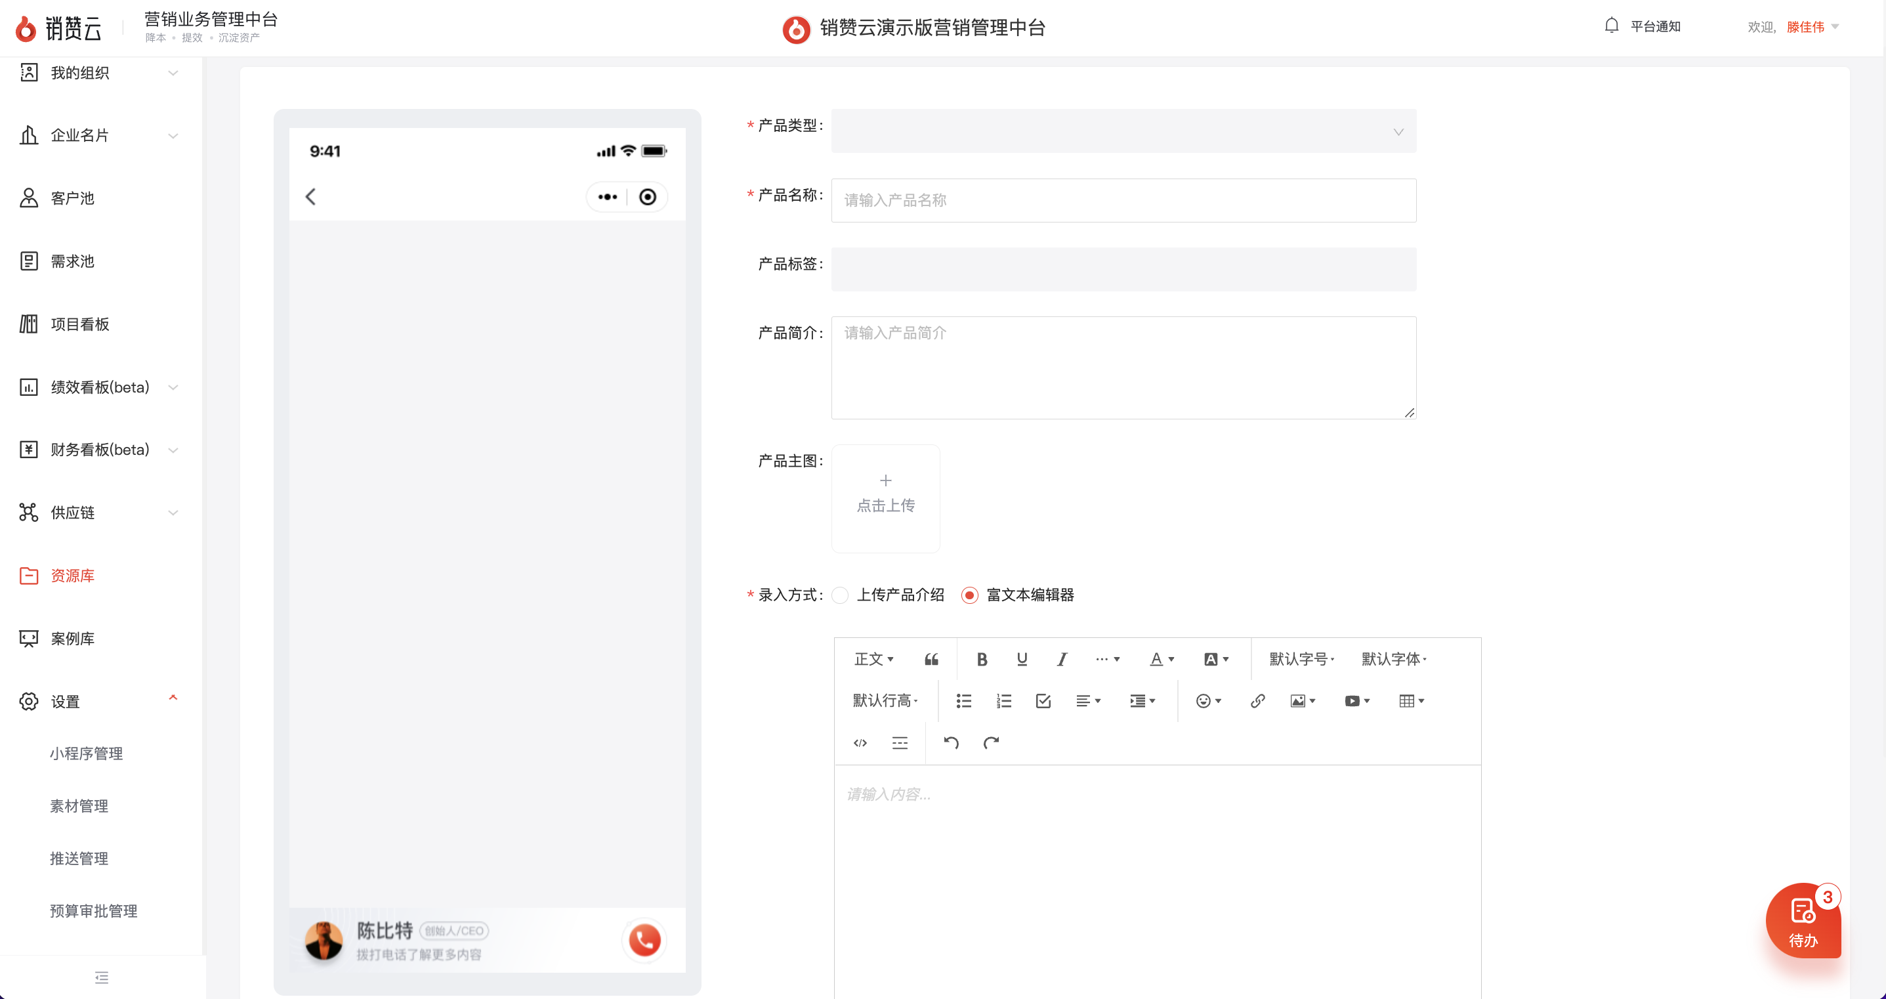
Task: Apply italic formatting in editor toolbar
Action: click(1062, 659)
